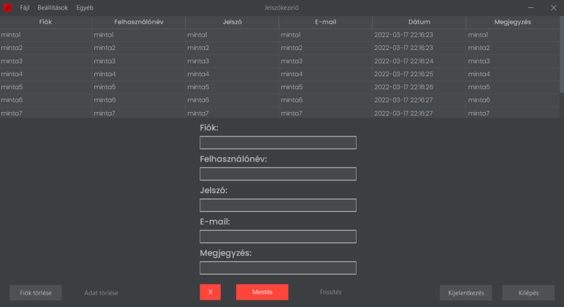Click the red app logo icon
Viewport: 564px width, 307px height.
click(8, 8)
